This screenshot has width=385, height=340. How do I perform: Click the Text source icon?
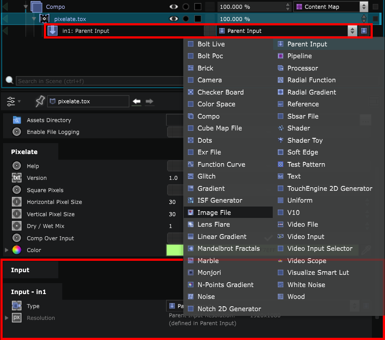click(x=280, y=176)
